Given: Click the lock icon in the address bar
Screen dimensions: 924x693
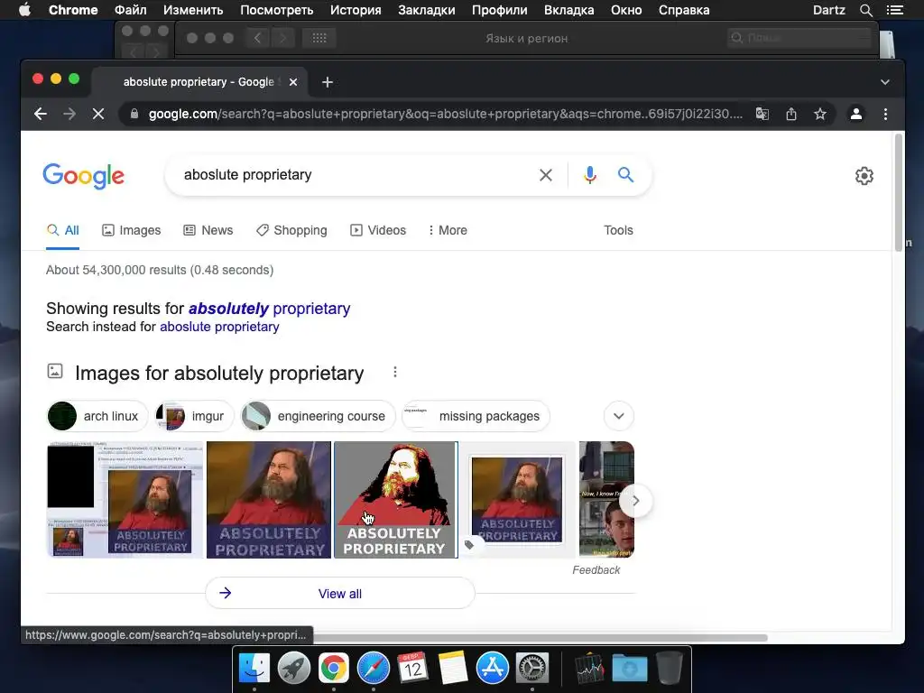Looking at the screenshot, I should coord(134,114).
